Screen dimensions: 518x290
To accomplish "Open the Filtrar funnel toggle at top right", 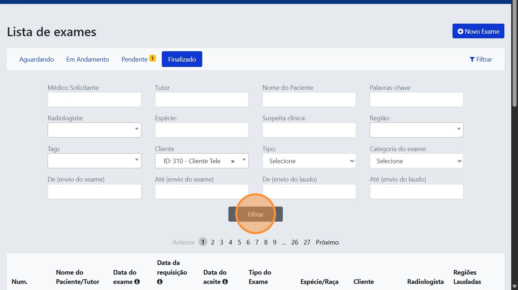I will pyautogui.click(x=481, y=59).
